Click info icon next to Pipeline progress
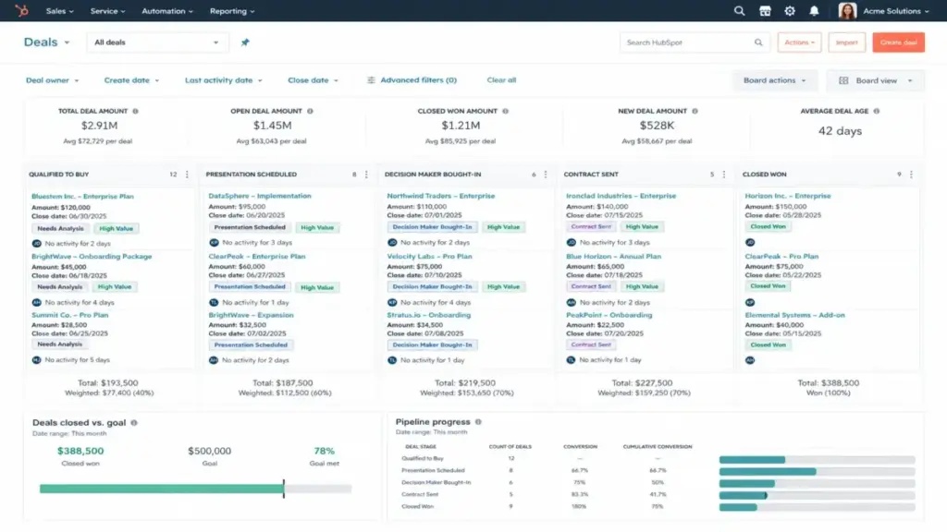 click(x=478, y=421)
